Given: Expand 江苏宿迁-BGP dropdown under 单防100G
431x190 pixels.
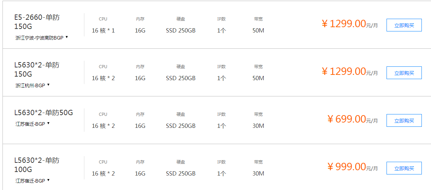Looking at the screenshot, I should (32, 180).
